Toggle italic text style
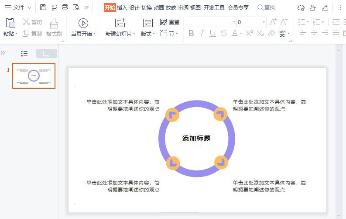346x219 pixels. click(202, 34)
